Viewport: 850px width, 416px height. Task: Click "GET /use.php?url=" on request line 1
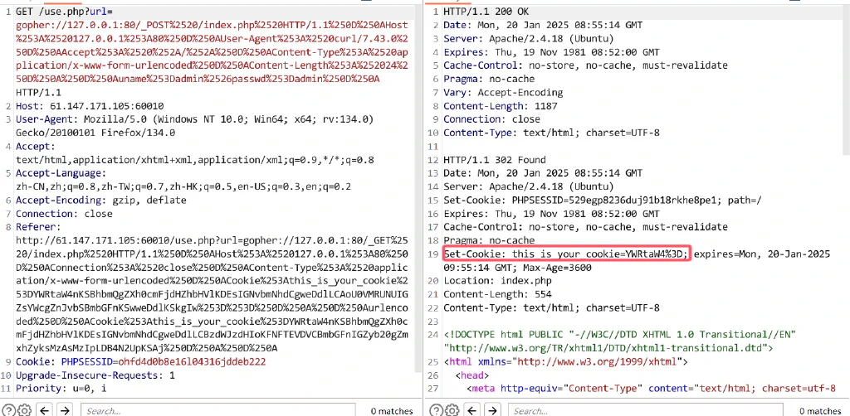pyautogui.click(x=64, y=12)
